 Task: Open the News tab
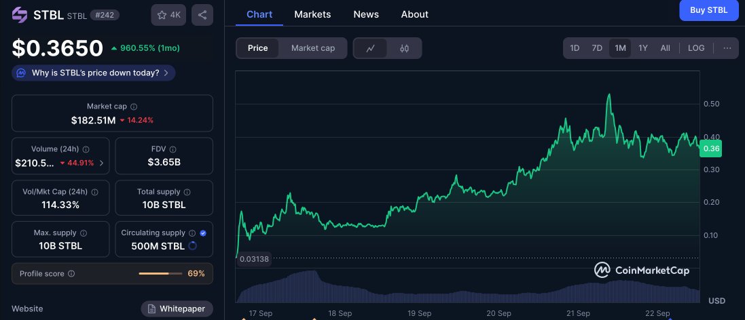tap(366, 14)
